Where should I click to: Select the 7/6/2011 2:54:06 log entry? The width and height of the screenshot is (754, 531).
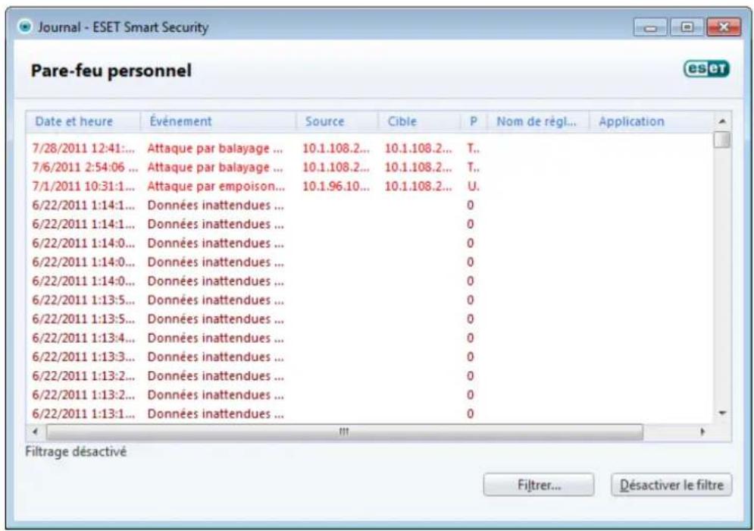(368, 167)
